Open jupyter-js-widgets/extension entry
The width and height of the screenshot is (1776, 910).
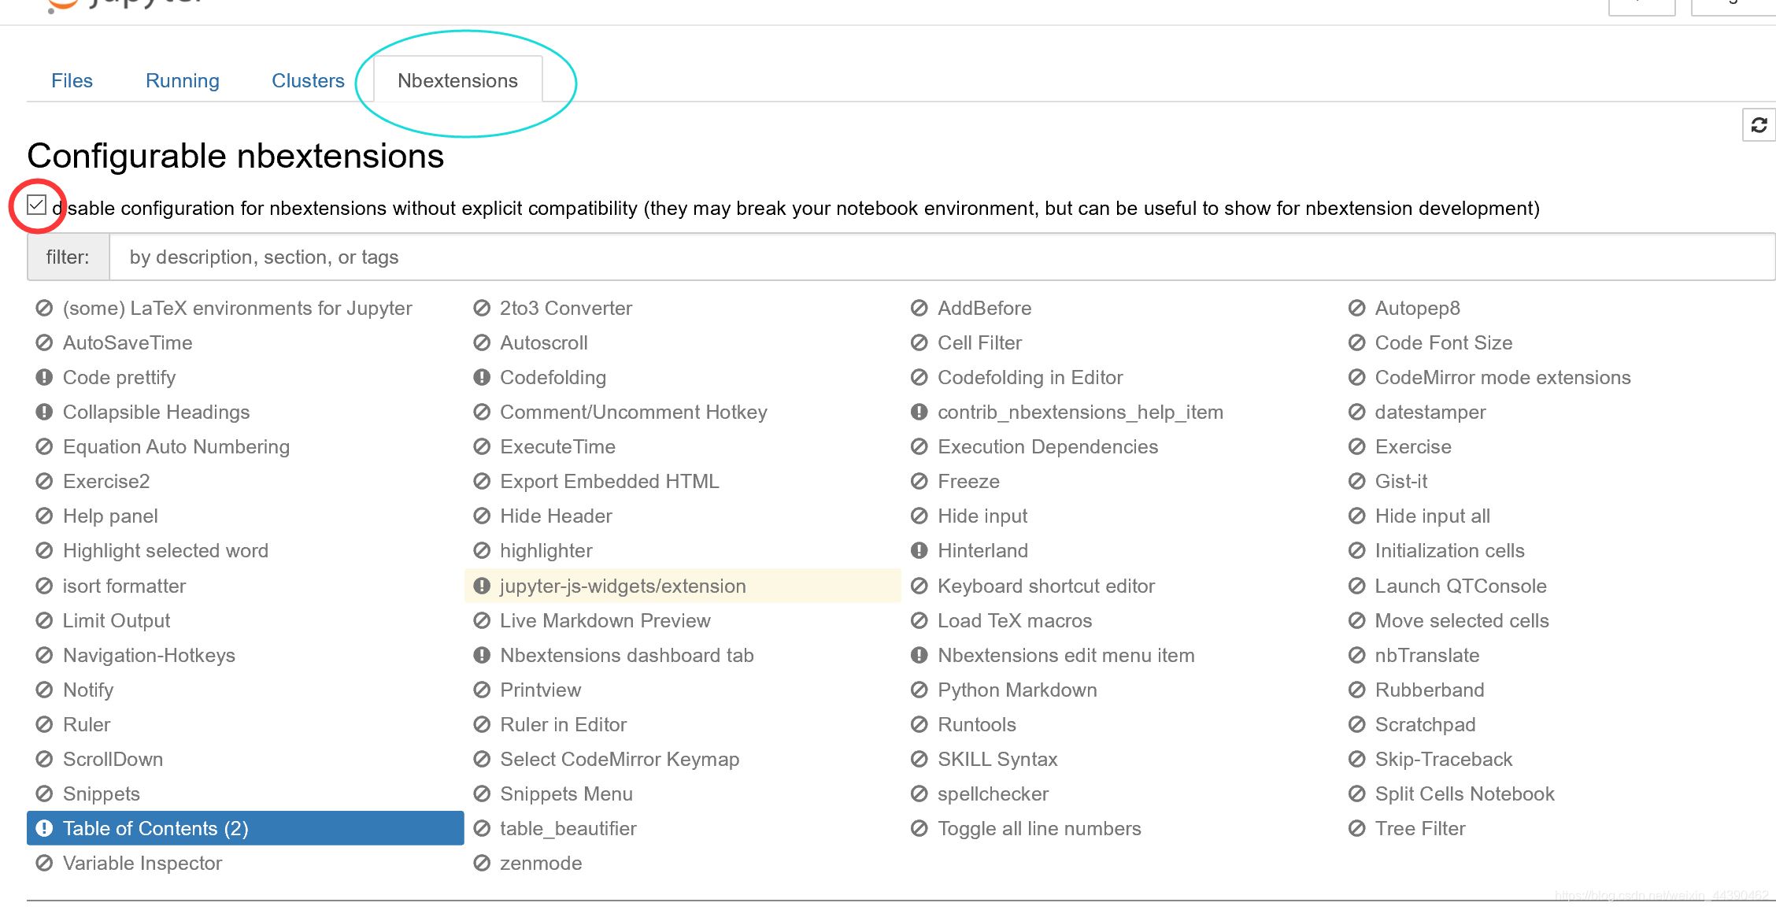(x=622, y=586)
